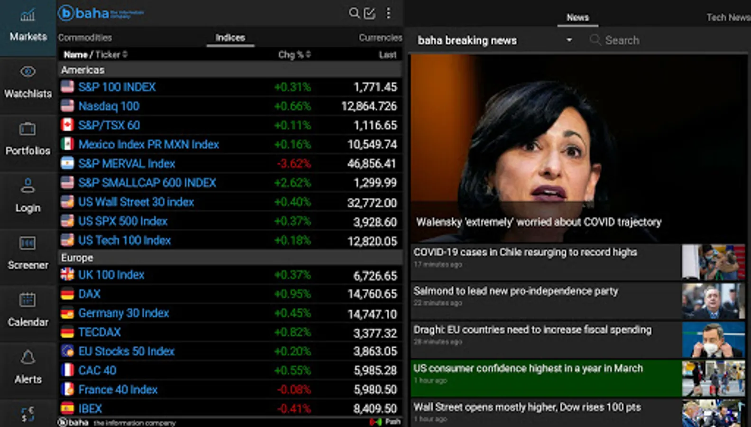The width and height of the screenshot is (751, 427).
Task: Switch to the Commodities tab
Action: [x=85, y=37]
